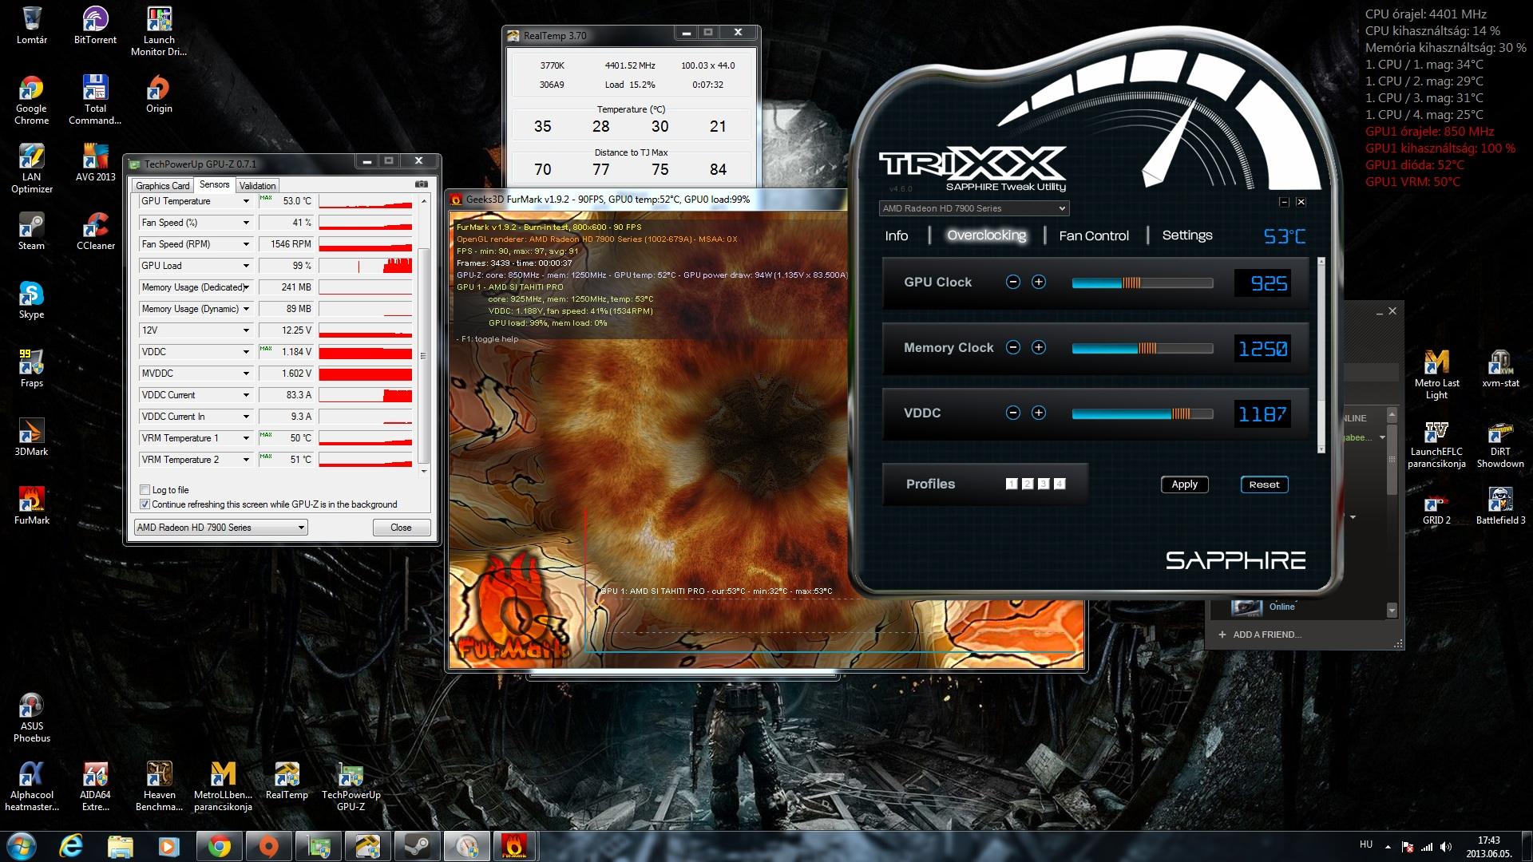Click Steam icon in taskbar
1533x862 pixels.
(417, 846)
